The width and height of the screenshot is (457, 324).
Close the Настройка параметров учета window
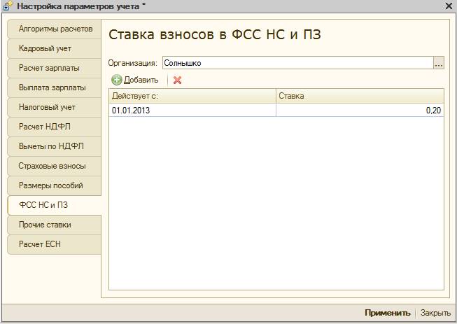[449, 6]
